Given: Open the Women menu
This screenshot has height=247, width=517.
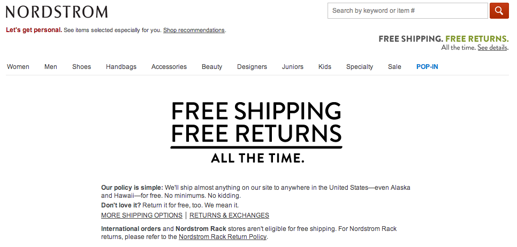Looking at the screenshot, I should [x=18, y=67].
